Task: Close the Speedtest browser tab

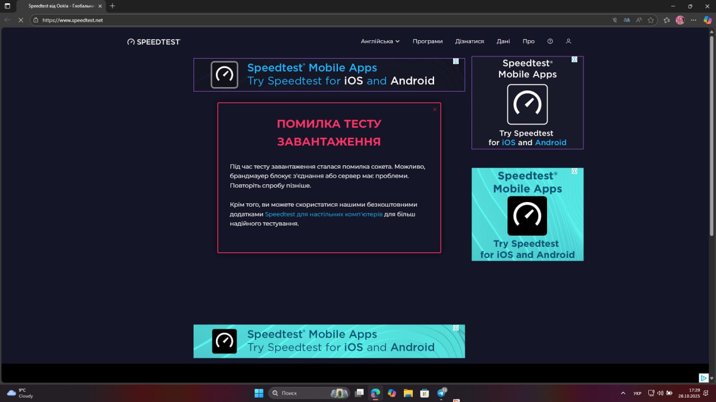Action: pyautogui.click(x=100, y=6)
